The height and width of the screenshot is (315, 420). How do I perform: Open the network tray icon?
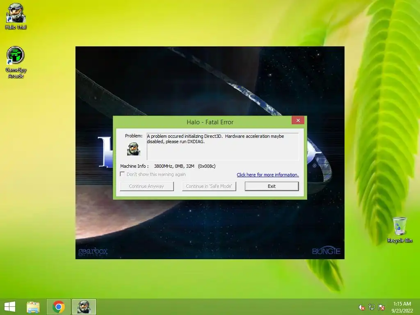(x=371, y=307)
